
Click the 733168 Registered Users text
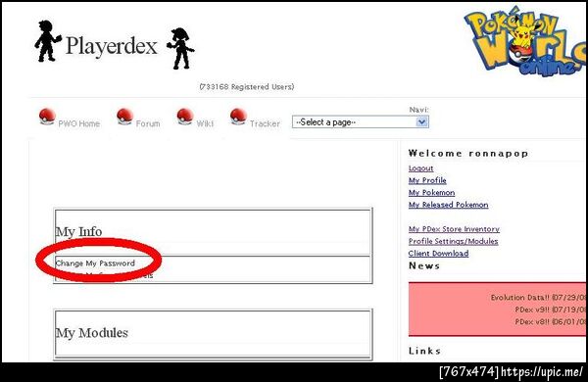247,87
